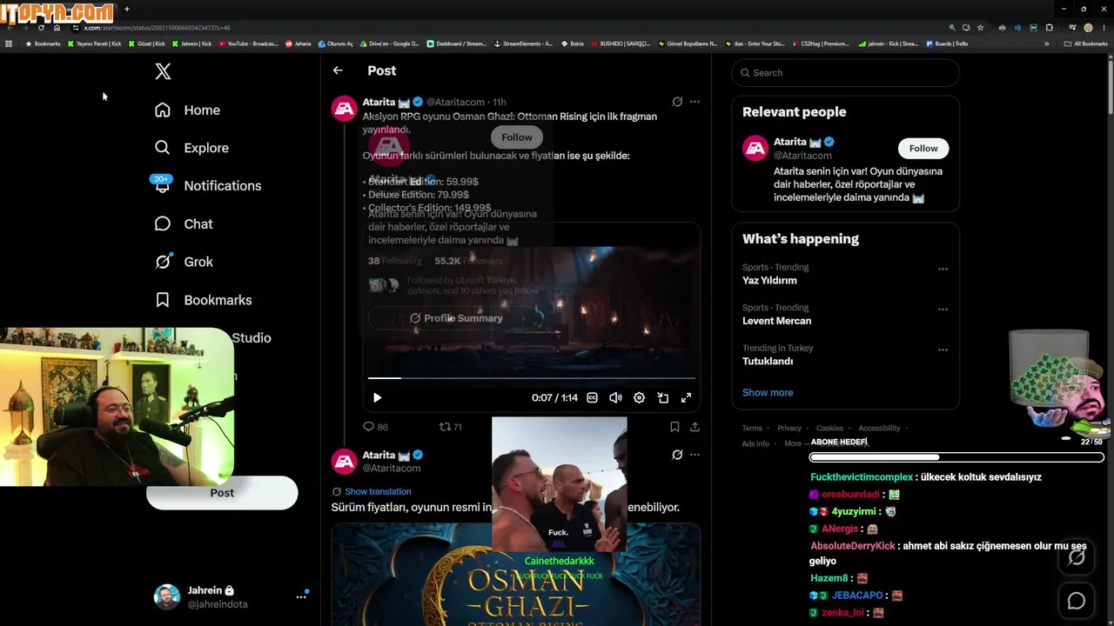Open Notifications in the sidebar

pos(207,185)
